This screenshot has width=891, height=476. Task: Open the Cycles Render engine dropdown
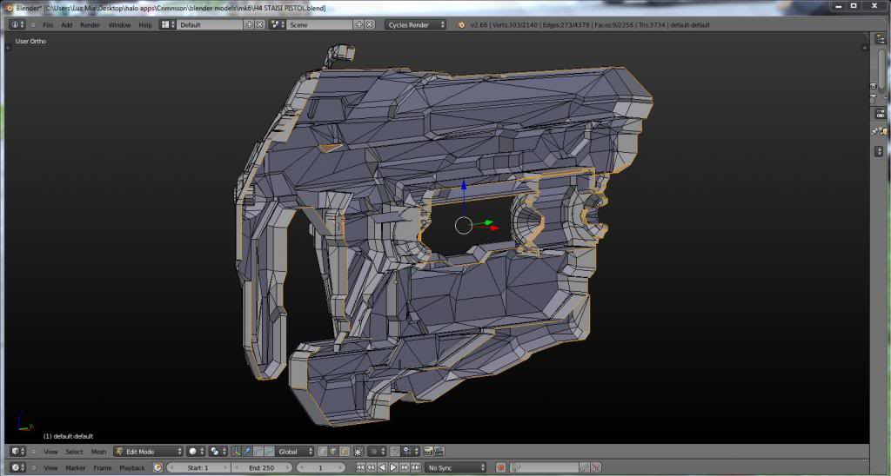[416, 25]
